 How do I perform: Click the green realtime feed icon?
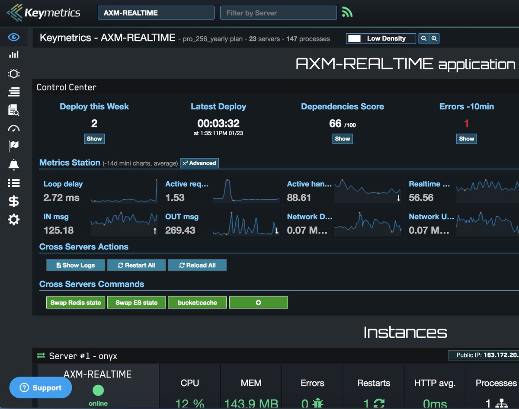pyautogui.click(x=347, y=12)
